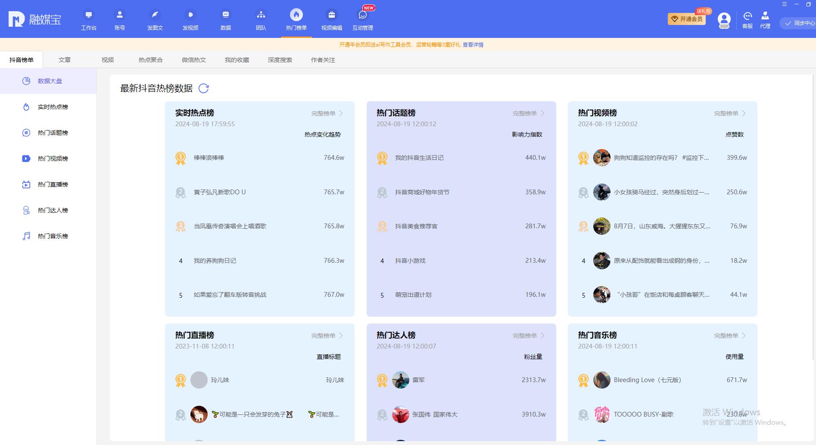
Task: Click the 发视频 video upload icon
Action: 190,19
